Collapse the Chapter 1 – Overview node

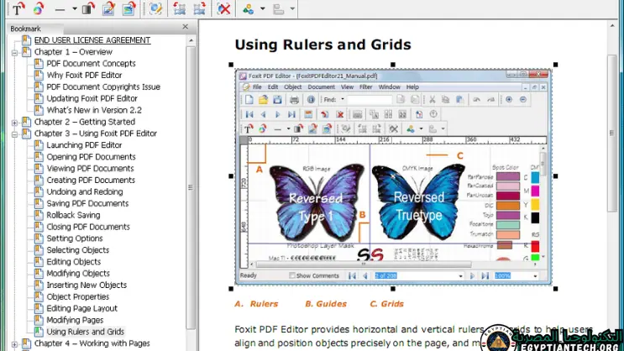(x=15, y=53)
